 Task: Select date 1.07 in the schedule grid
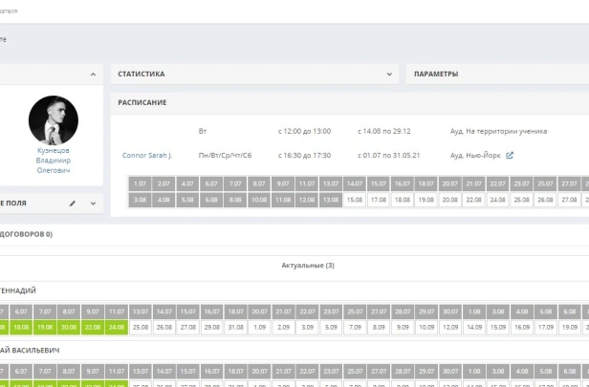coord(140,183)
